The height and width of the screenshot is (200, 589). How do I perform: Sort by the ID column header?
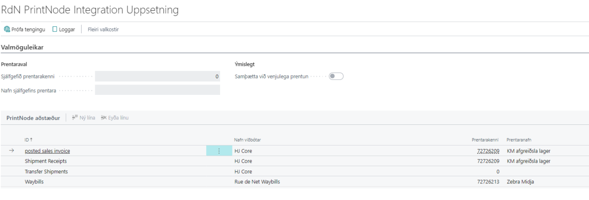pyautogui.click(x=28, y=140)
